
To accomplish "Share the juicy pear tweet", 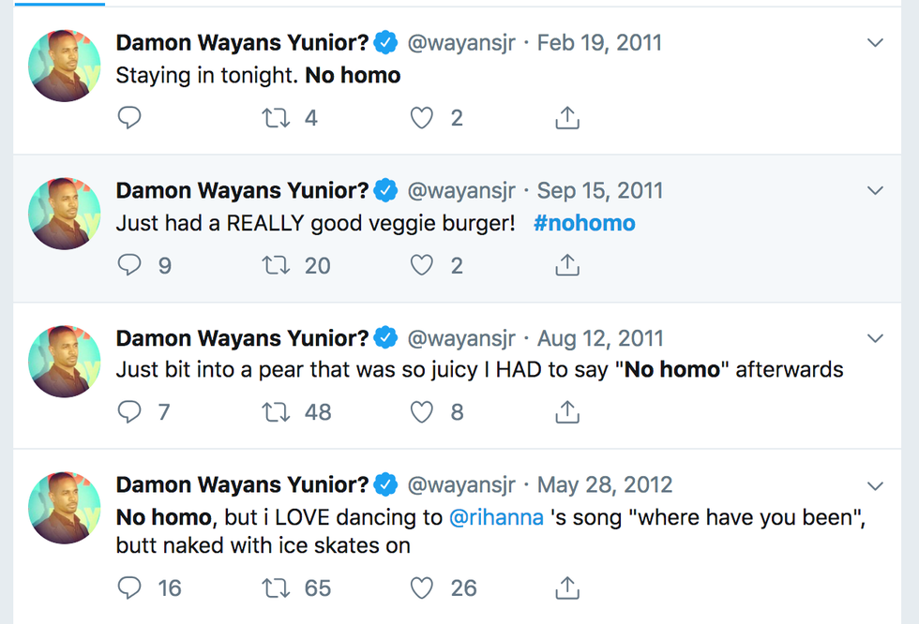I will (567, 411).
